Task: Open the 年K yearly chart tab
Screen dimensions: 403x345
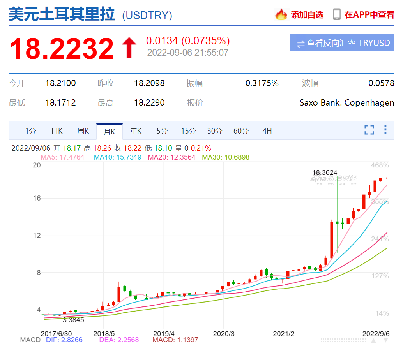Action: coord(136,131)
